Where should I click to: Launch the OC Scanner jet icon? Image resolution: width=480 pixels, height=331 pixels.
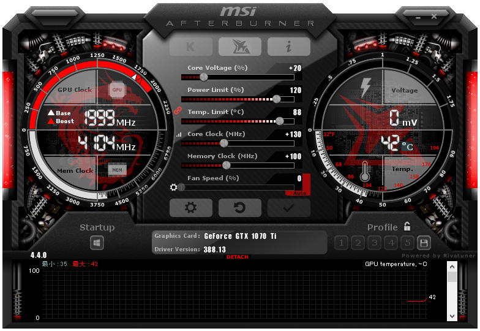pyautogui.click(x=240, y=47)
